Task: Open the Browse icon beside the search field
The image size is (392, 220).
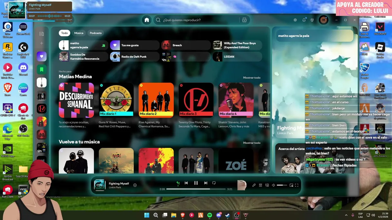Action: point(244,20)
